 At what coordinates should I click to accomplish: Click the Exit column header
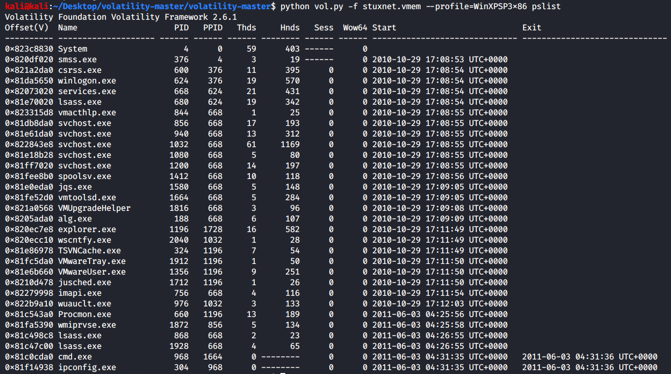tap(532, 28)
